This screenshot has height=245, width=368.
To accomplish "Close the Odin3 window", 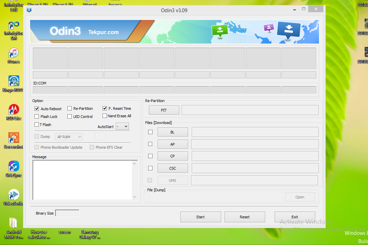I will [316, 9].
